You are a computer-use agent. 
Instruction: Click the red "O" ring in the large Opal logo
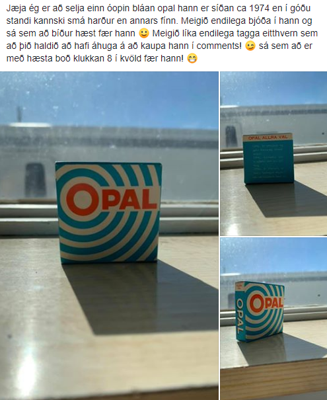(x=83, y=199)
